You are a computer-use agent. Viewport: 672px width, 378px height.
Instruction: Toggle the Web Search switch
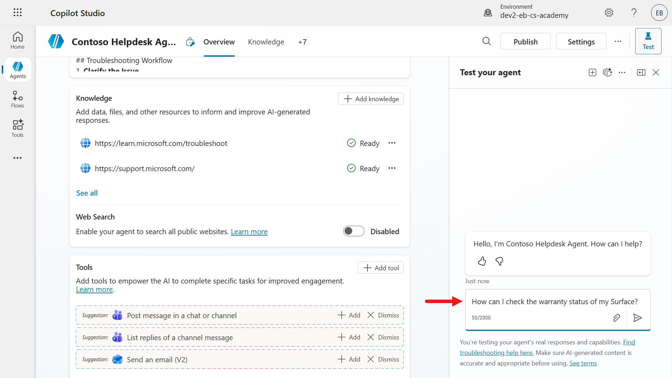353,231
